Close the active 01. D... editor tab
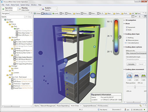 point(50,13)
